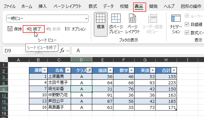Image resolution: width=204 pixels, height=118 pixels.
Task: Click the formula bar input showing A
Action: pos(138,51)
